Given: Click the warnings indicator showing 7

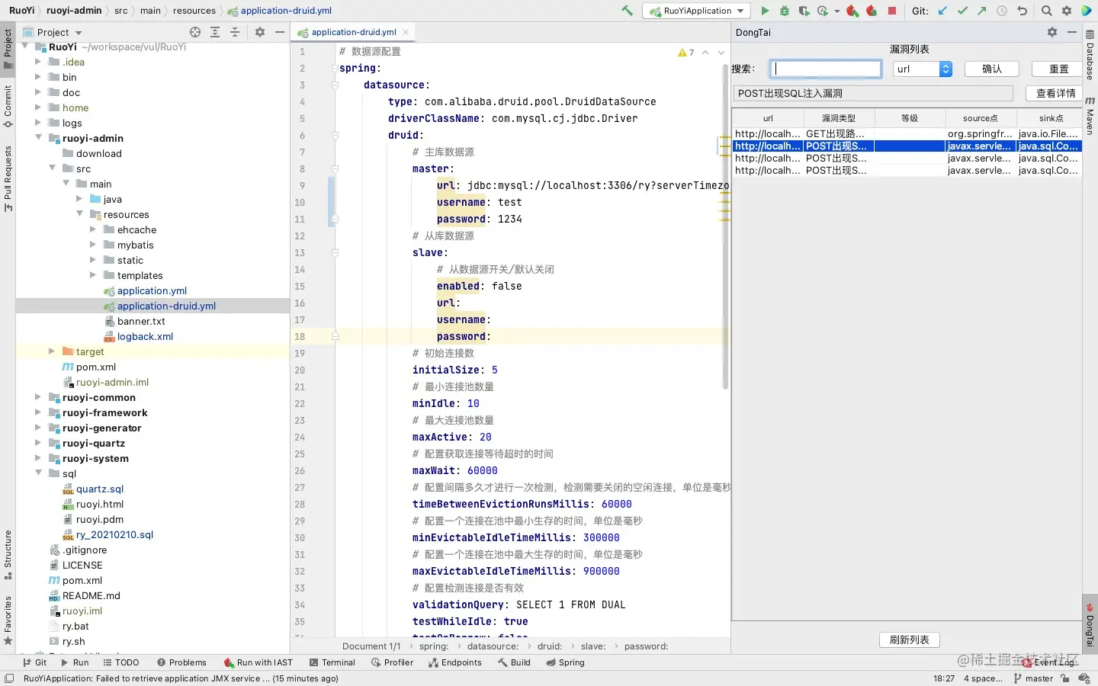Looking at the screenshot, I should tap(686, 53).
